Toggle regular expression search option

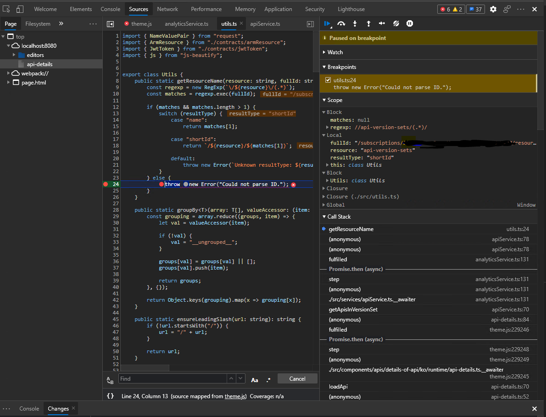[x=268, y=380]
